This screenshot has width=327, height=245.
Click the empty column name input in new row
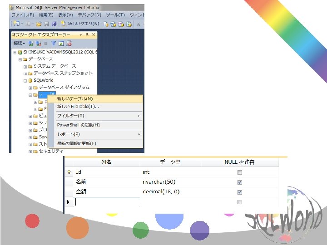pos(106,202)
